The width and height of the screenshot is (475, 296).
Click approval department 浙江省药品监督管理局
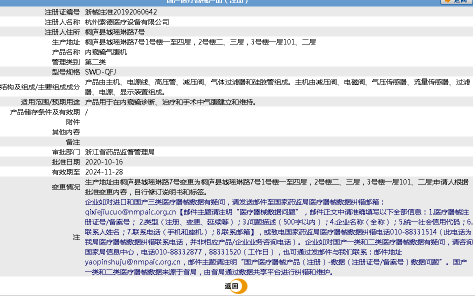tap(119, 152)
